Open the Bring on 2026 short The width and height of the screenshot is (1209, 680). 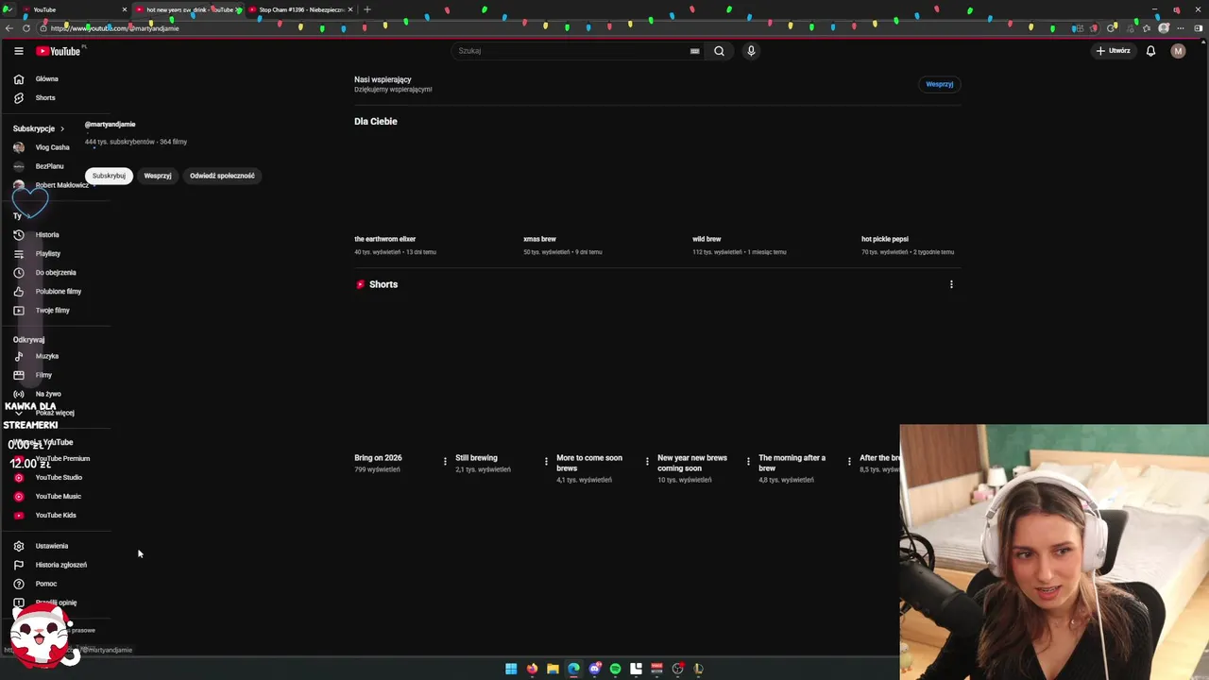tap(378, 458)
